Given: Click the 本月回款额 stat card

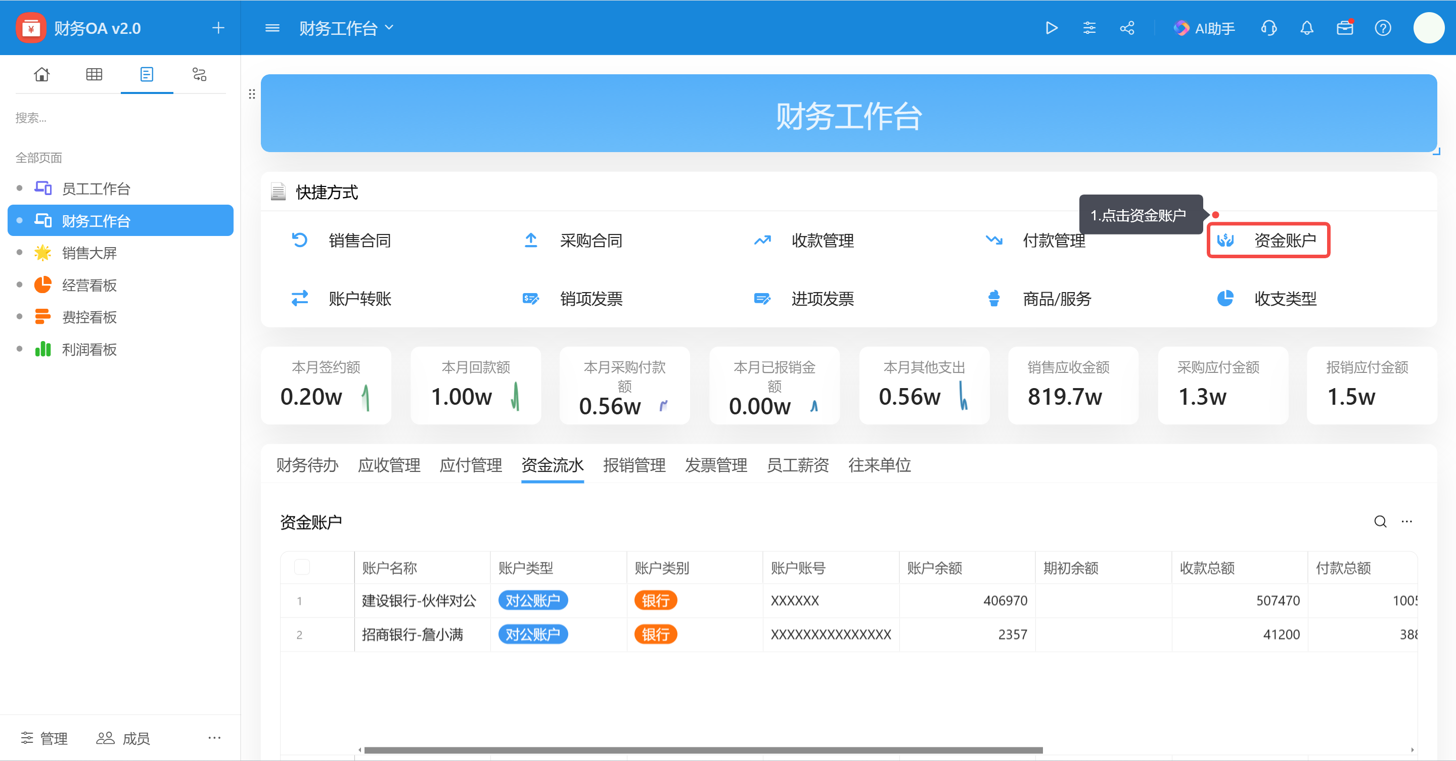Looking at the screenshot, I should (x=475, y=386).
